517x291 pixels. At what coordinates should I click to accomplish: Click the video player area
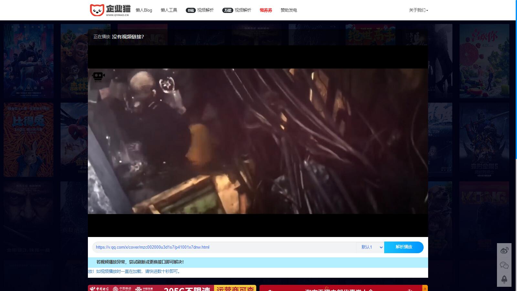(258, 141)
